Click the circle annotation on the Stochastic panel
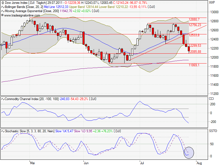This screenshot has width=221, height=165. pyautogui.click(x=189, y=152)
